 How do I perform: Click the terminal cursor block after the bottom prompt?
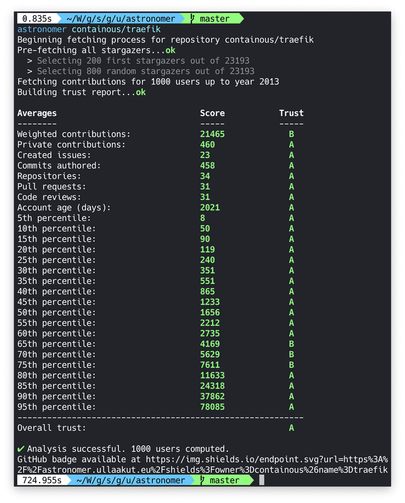point(262,480)
